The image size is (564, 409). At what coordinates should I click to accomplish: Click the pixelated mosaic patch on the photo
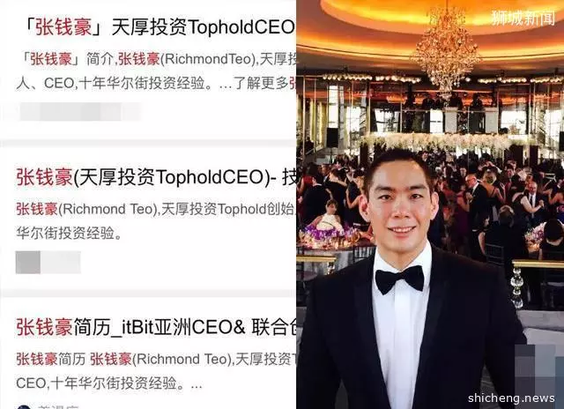pyautogui.click(x=535, y=368)
